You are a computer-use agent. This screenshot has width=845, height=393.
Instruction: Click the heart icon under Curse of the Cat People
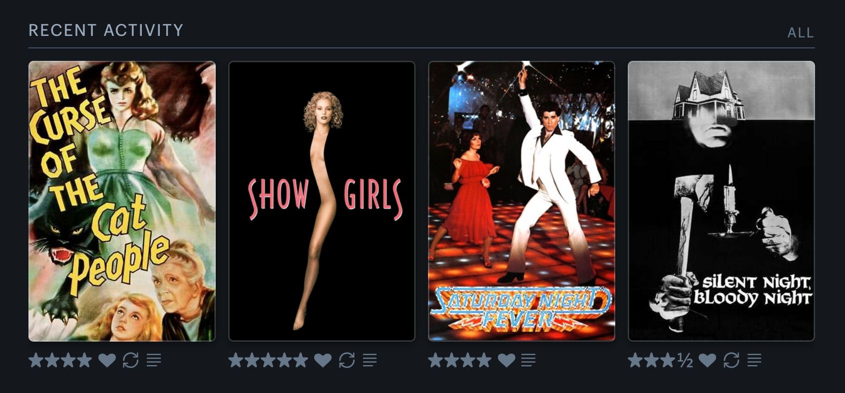pyautogui.click(x=107, y=360)
